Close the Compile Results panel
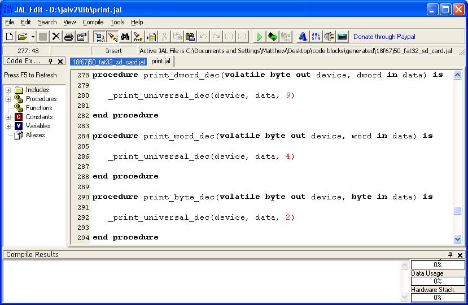Screen dimensions: 468x305 460,255
